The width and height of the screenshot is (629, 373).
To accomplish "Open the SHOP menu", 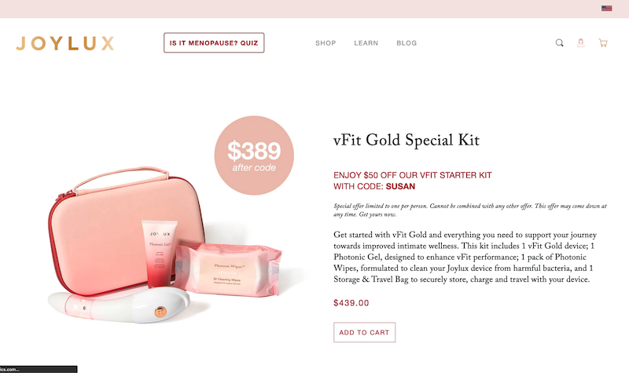I will click(x=326, y=43).
